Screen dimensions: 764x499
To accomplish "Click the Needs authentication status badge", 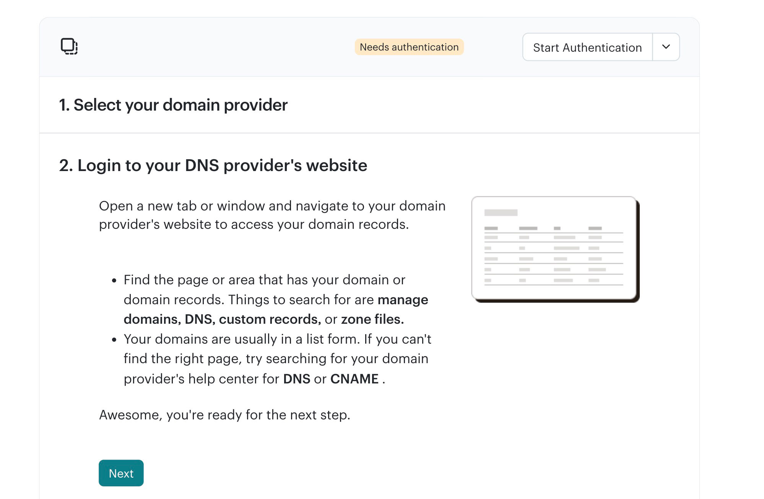I will tap(409, 47).
